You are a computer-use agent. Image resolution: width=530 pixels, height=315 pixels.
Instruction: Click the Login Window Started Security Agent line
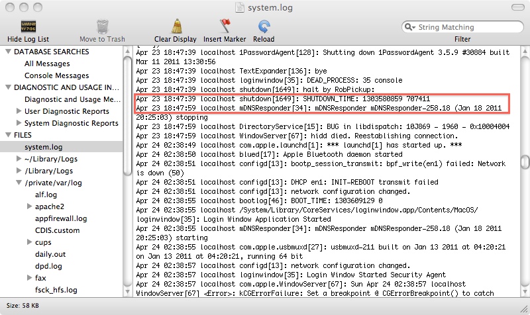(291, 275)
